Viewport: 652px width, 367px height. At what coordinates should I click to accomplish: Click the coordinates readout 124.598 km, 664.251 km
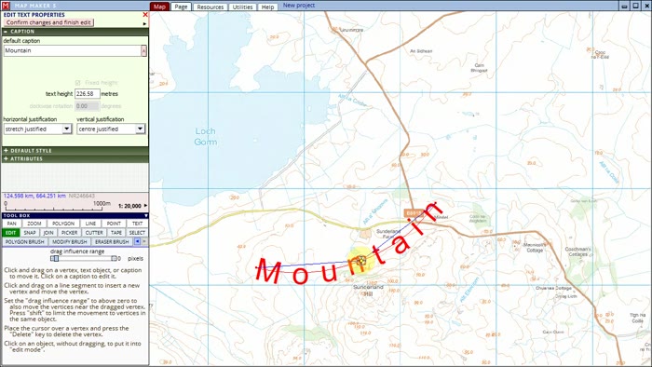pos(34,196)
